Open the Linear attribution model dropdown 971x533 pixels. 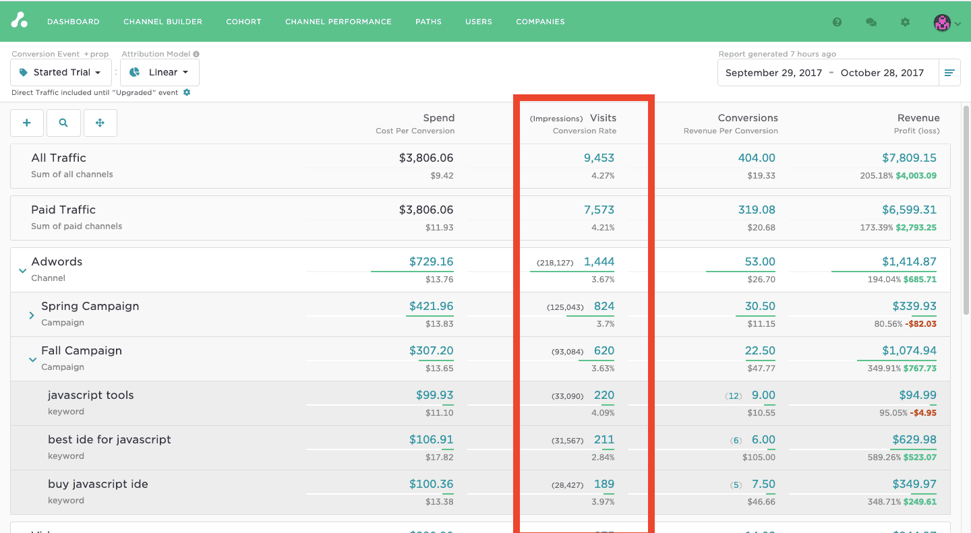pyautogui.click(x=159, y=72)
